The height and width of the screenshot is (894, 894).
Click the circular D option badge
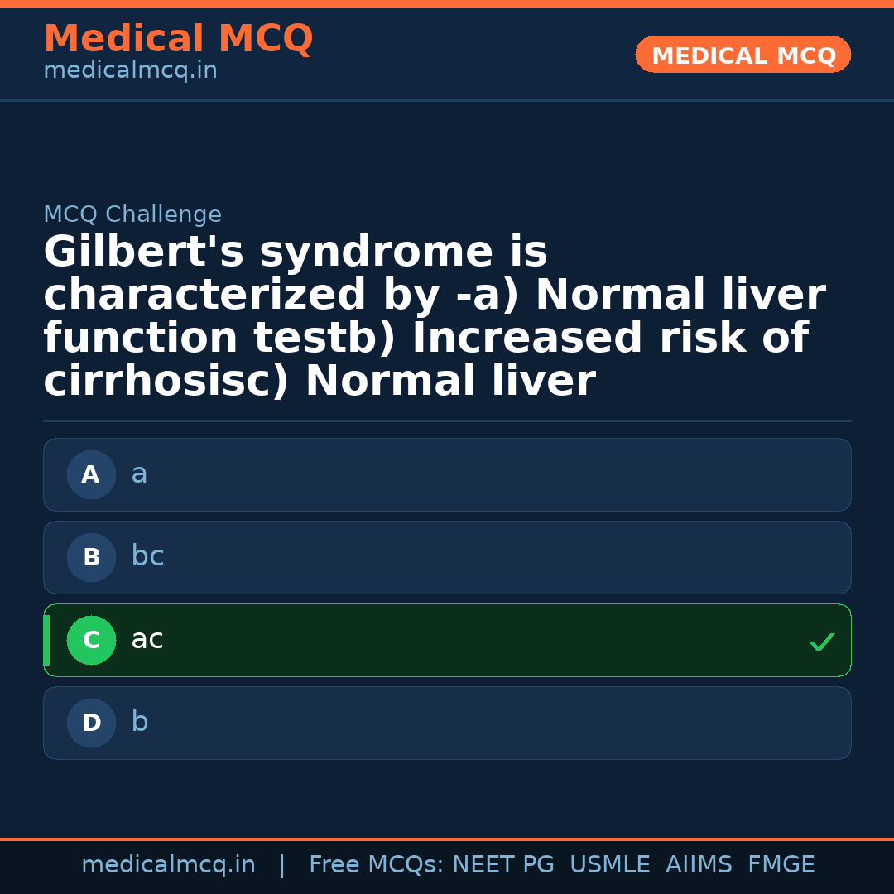point(91,723)
